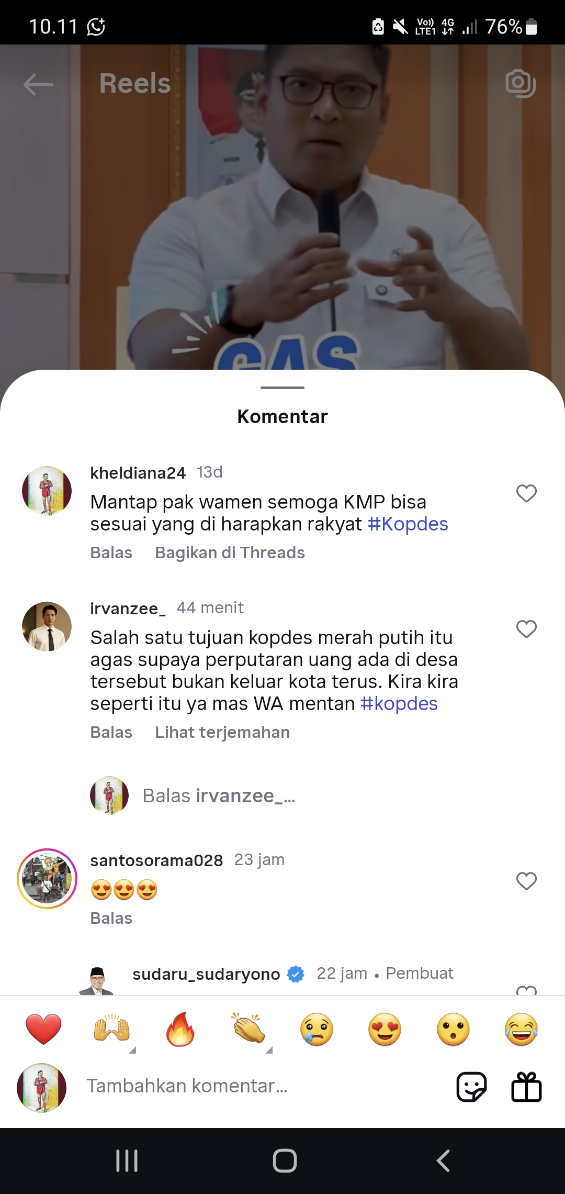This screenshot has width=565, height=1194.
Task: Expand clapping hands emoji skin tone options
Action: (269, 1050)
